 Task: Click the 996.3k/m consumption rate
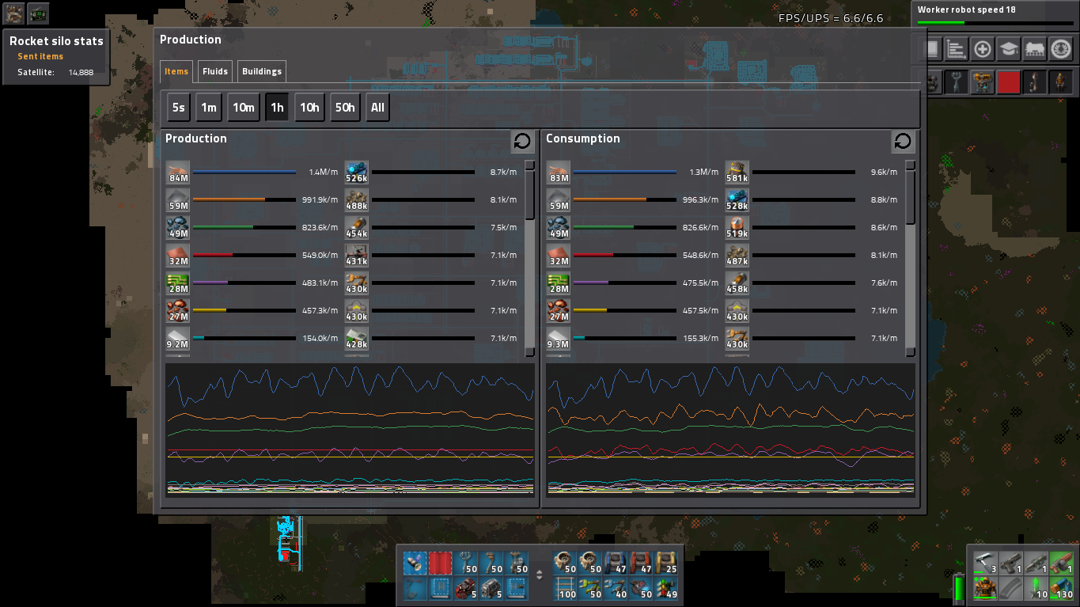pos(701,200)
